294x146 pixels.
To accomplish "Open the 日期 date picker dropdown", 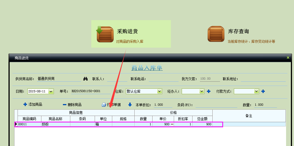I will [x=51, y=91].
